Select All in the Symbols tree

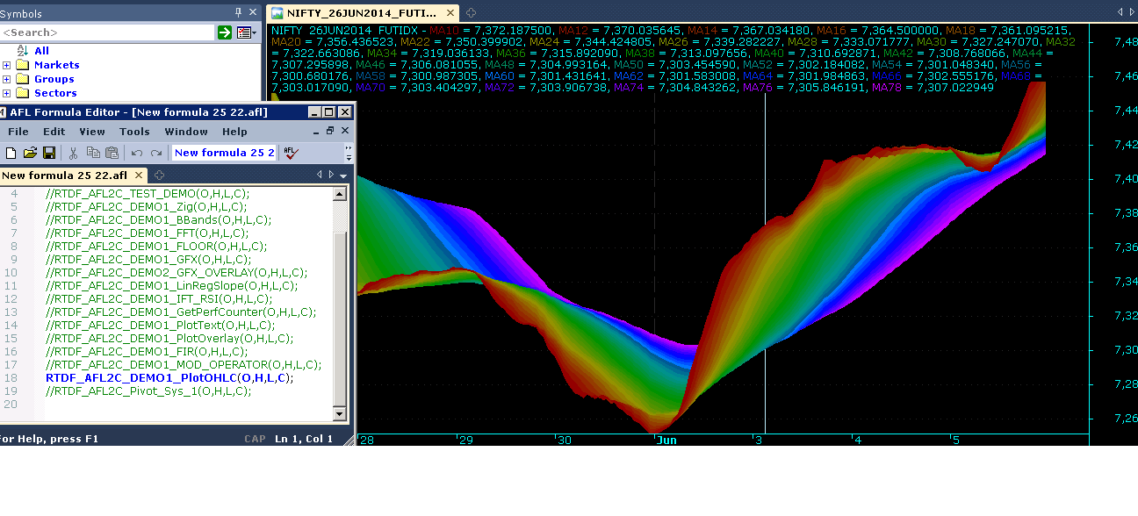41,51
